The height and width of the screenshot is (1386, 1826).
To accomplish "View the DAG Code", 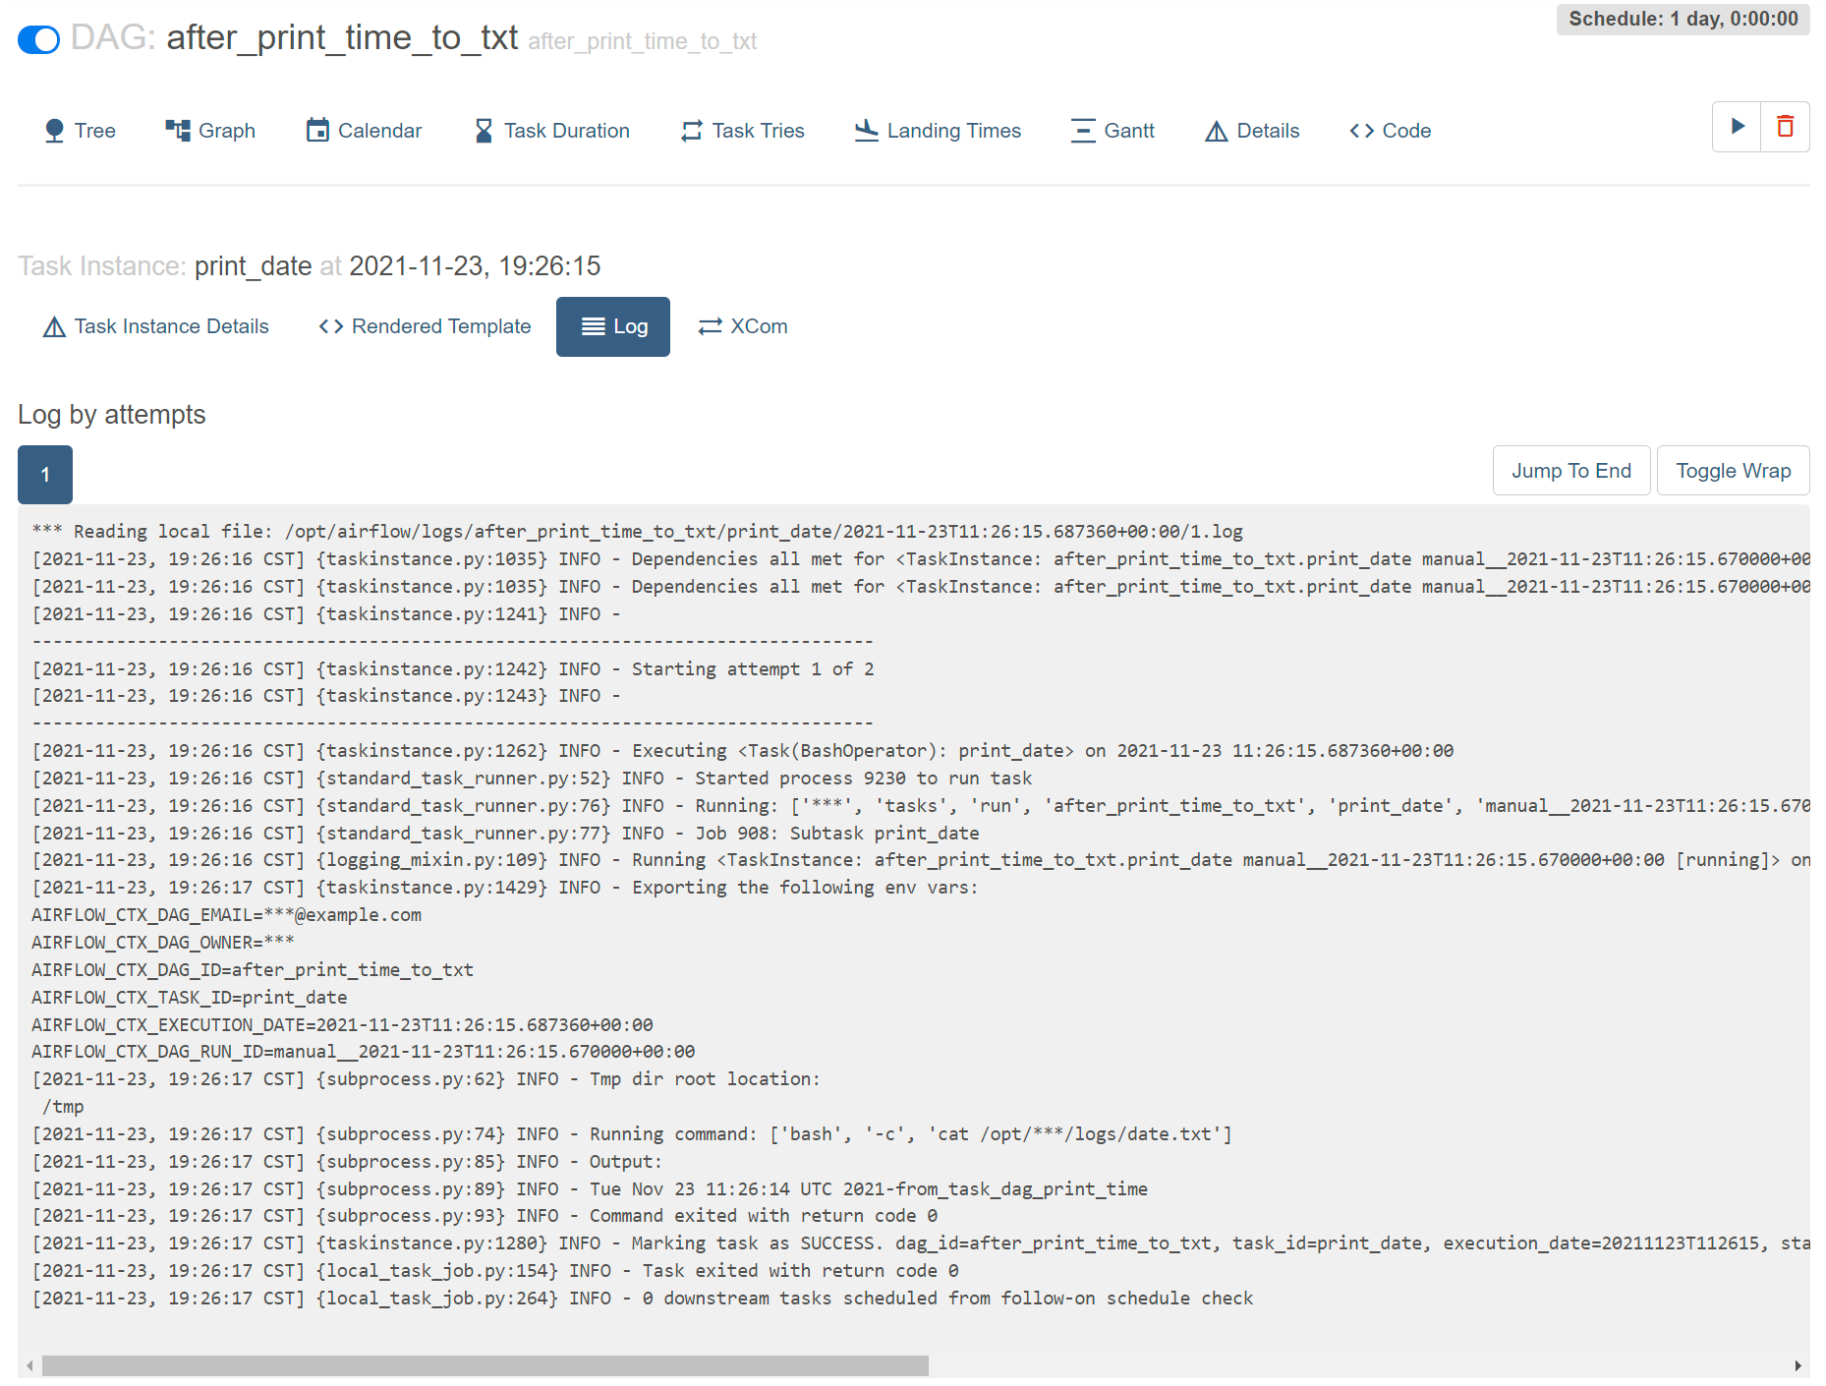I will pyautogui.click(x=1390, y=131).
